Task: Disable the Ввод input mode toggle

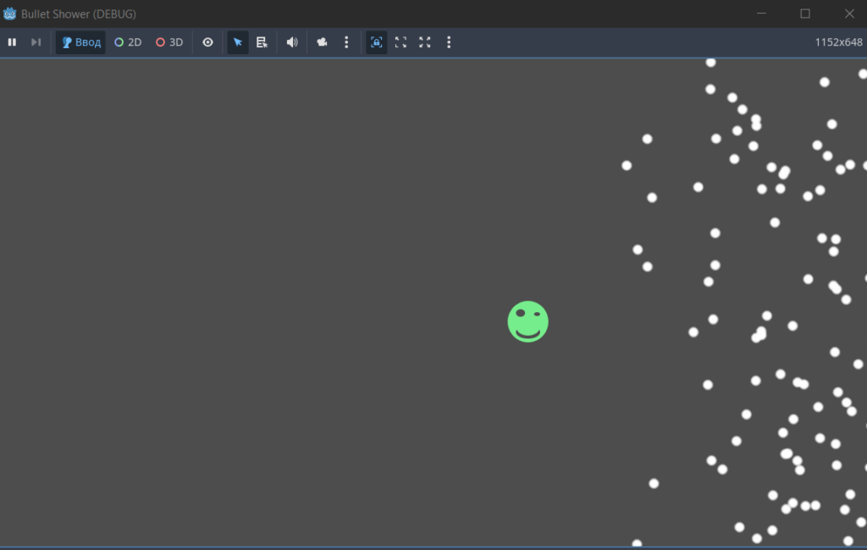Action: (x=80, y=42)
